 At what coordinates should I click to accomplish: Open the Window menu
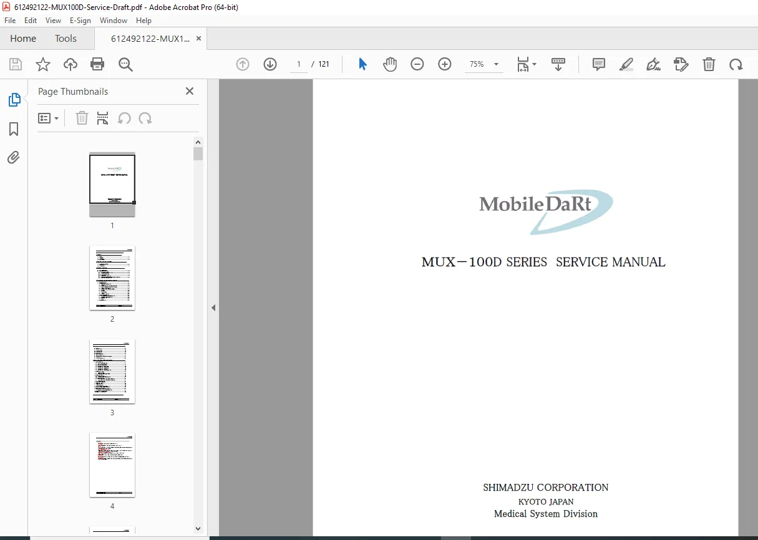click(x=114, y=21)
